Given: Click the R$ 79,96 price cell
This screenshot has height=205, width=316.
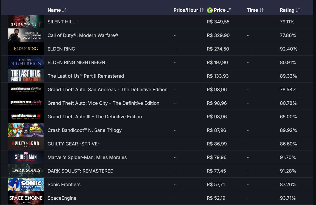Looking at the screenshot, I should pos(217,157).
